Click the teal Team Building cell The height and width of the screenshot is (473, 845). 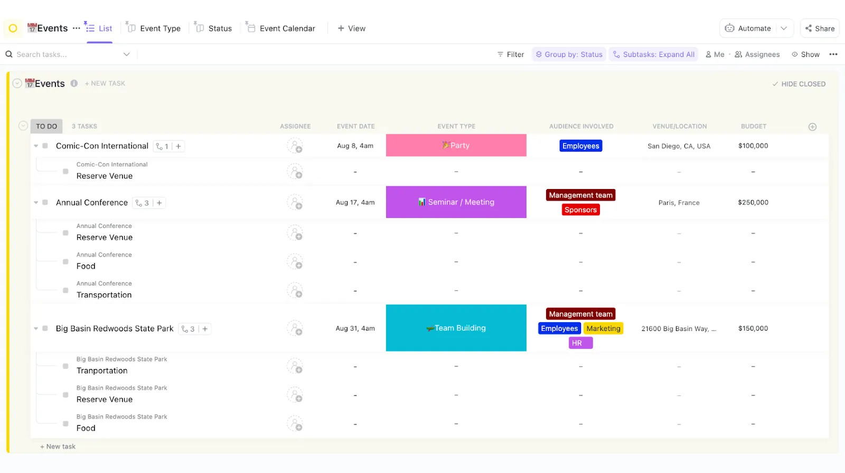click(456, 328)
